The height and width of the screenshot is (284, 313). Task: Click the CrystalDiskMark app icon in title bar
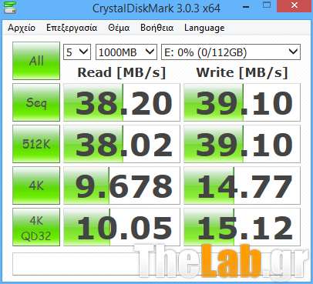click(x=10, y=8)
